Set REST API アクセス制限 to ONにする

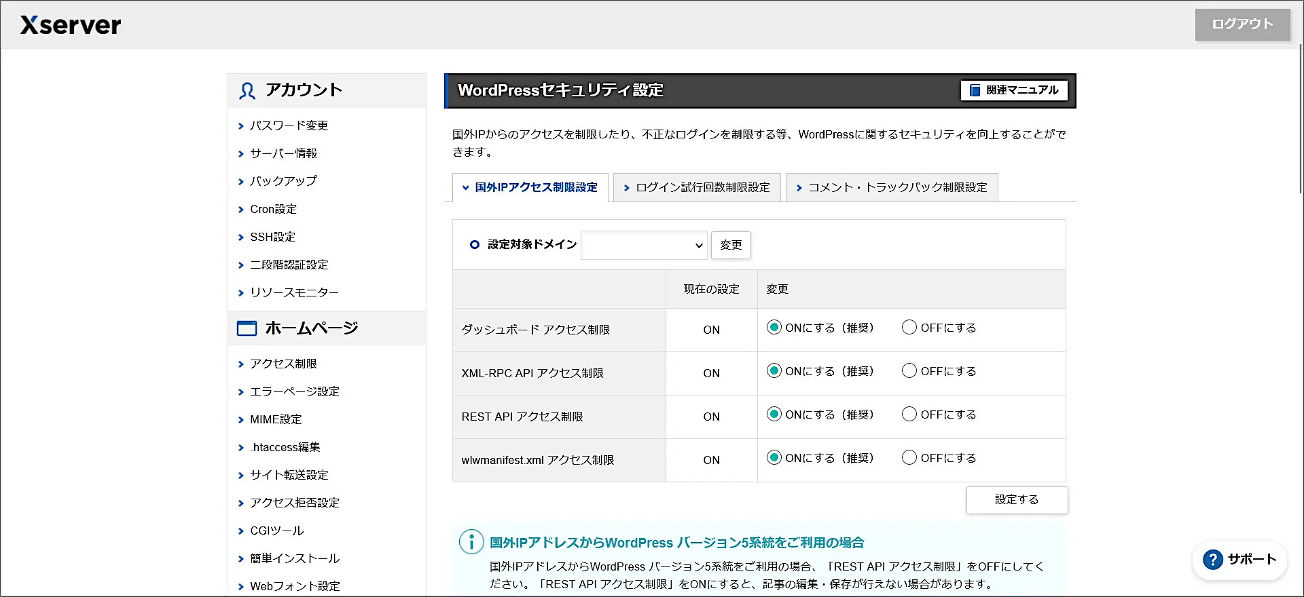point(774,415)
